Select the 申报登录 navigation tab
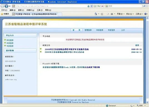Image resolution: width=149 pixels, height=107 pixels. click(x=100, y=30)
